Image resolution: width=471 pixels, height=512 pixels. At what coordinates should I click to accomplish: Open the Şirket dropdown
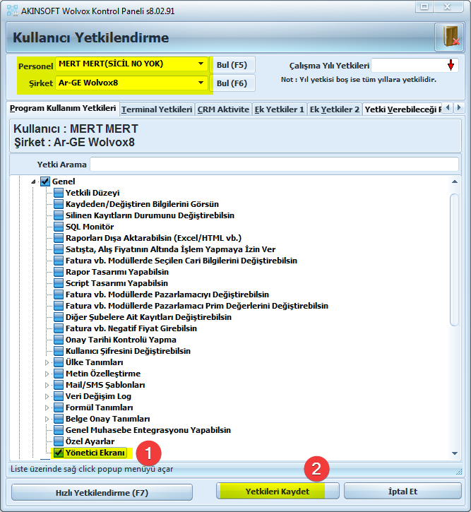pos(201,83)
